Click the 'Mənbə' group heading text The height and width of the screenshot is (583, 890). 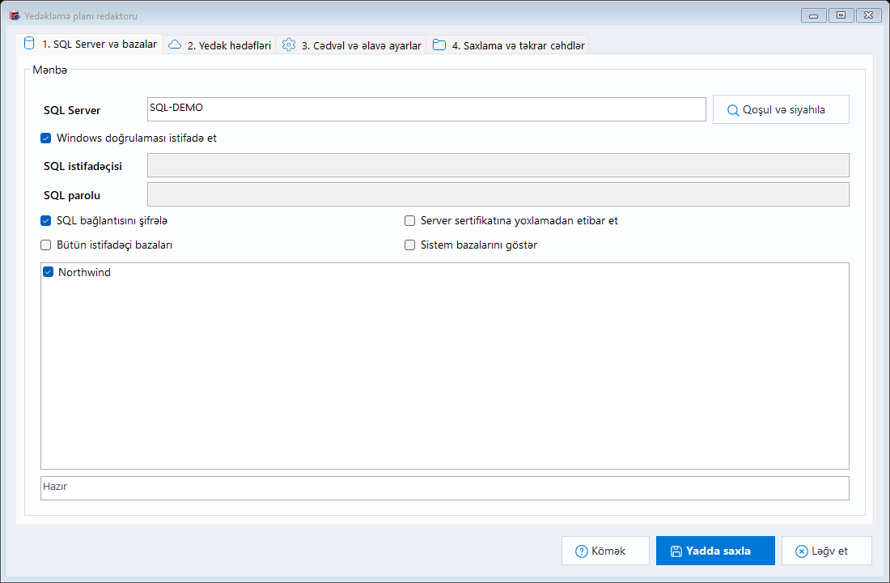click(x=50, y=70)
